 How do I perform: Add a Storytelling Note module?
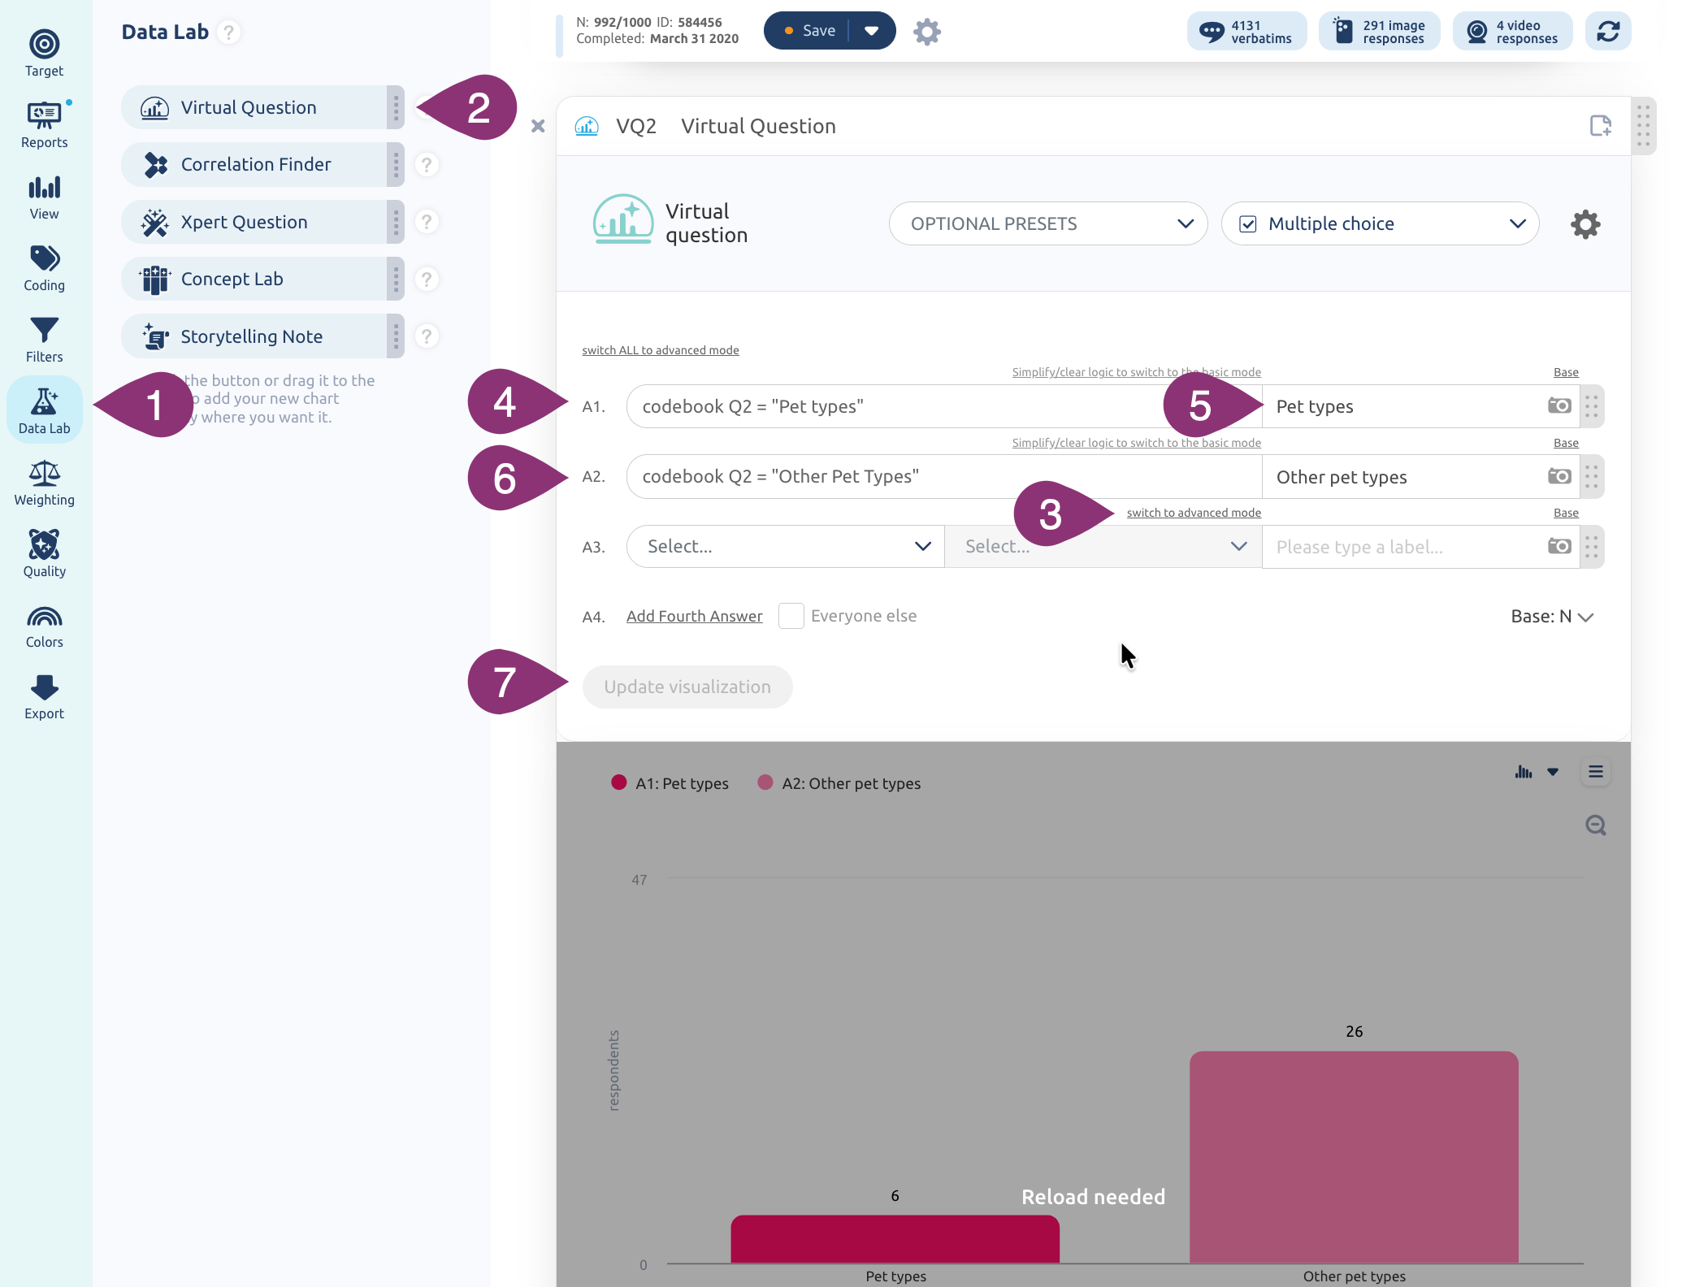(x=262, y=336)
